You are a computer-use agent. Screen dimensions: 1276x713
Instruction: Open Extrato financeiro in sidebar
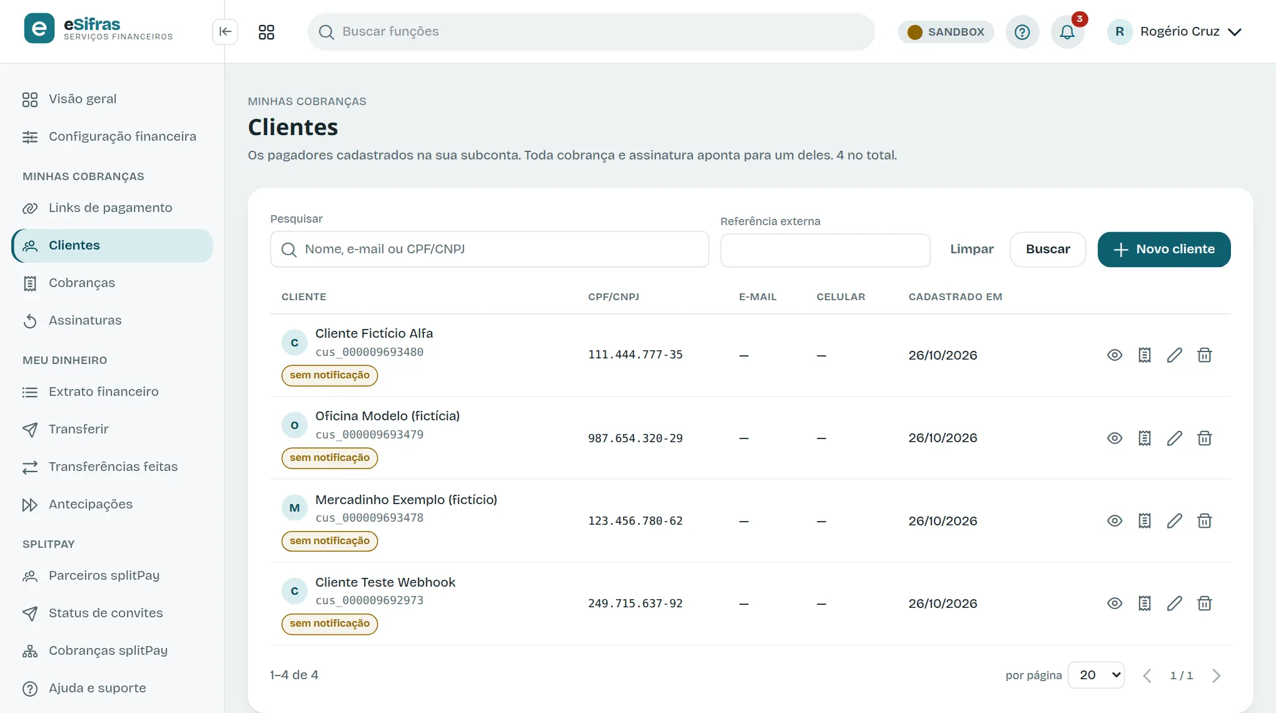point(112,392)
